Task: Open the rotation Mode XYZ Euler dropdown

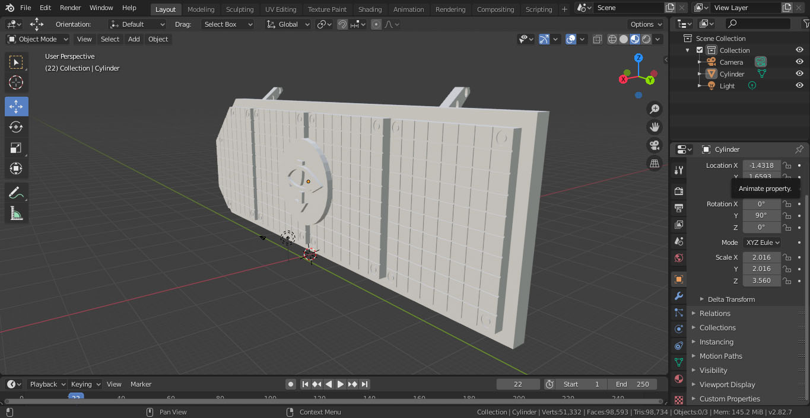Action: 762,242
